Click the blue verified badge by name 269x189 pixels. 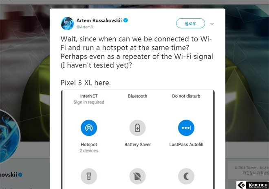126,20
